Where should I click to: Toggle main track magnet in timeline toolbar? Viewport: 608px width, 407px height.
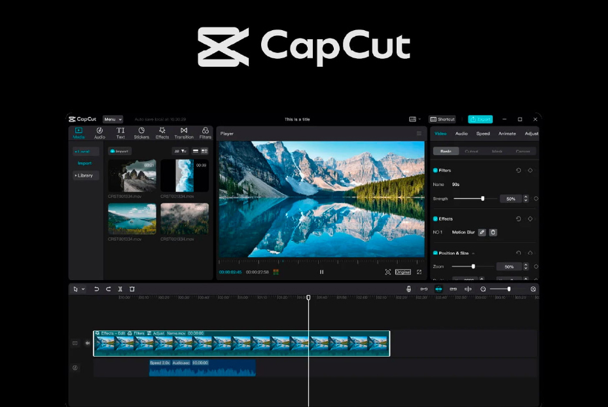point(424,289)
